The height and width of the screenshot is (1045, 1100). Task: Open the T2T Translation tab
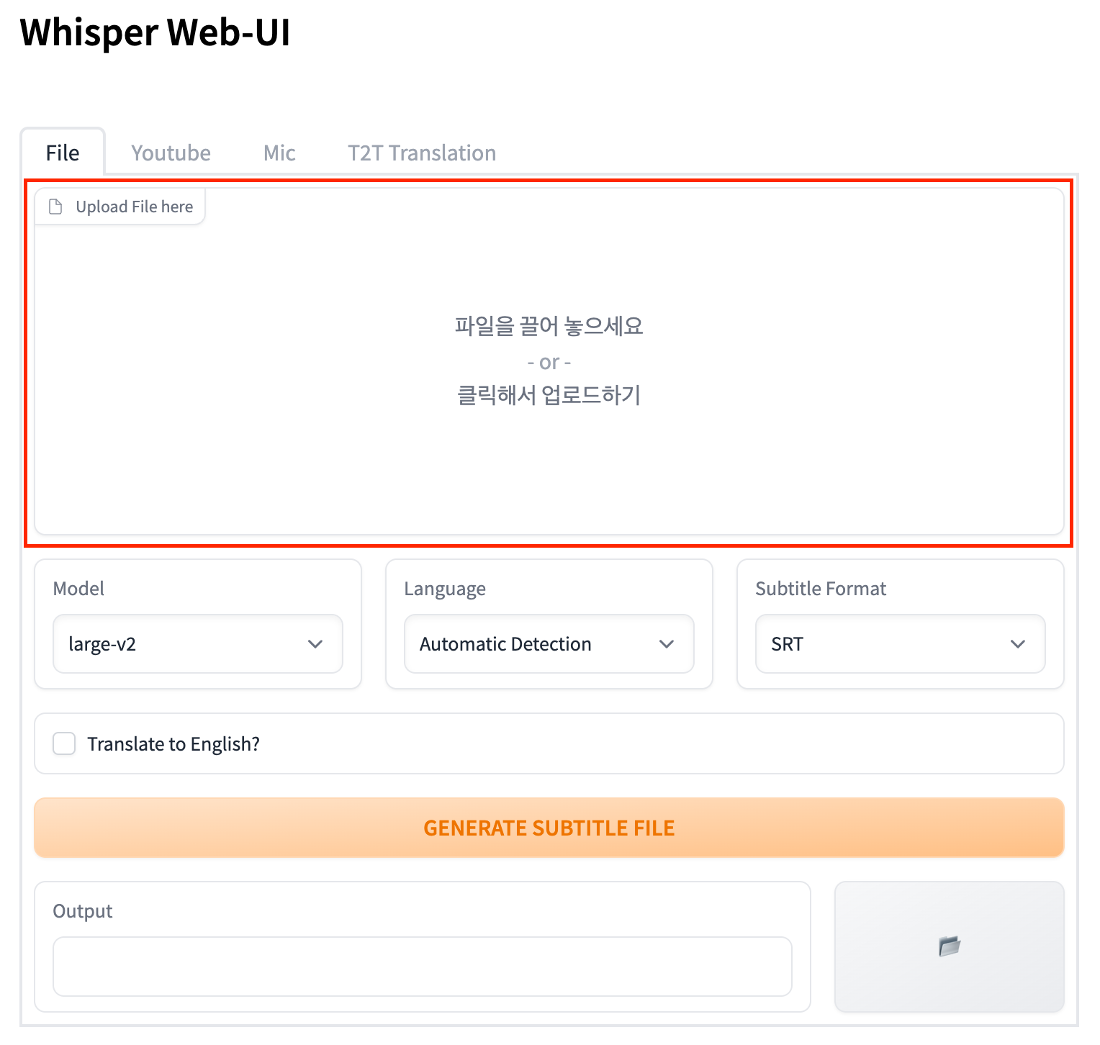click(422, 153)
